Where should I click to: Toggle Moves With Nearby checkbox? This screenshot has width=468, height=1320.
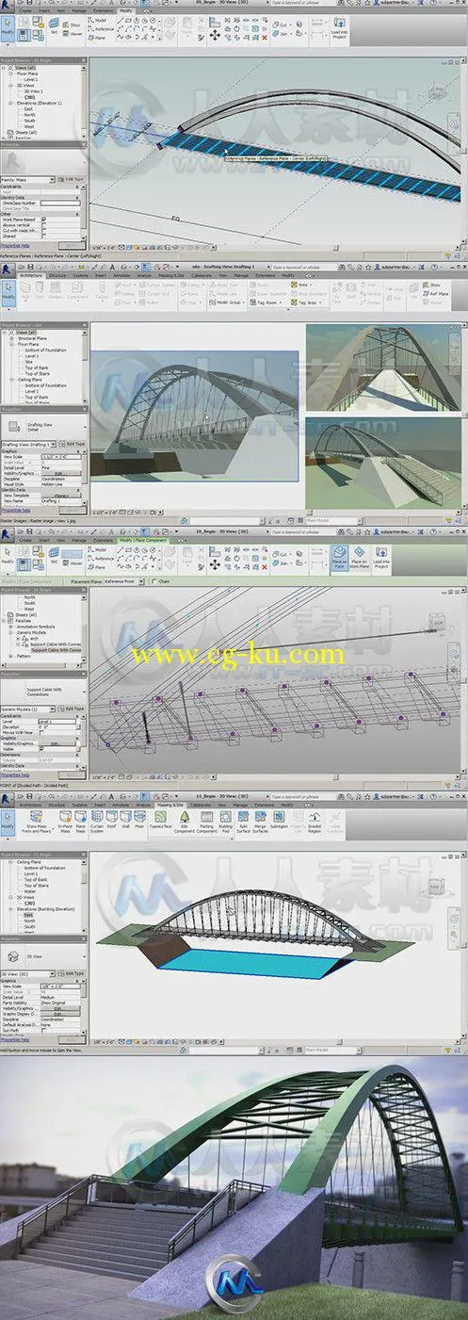pos(41,732)
